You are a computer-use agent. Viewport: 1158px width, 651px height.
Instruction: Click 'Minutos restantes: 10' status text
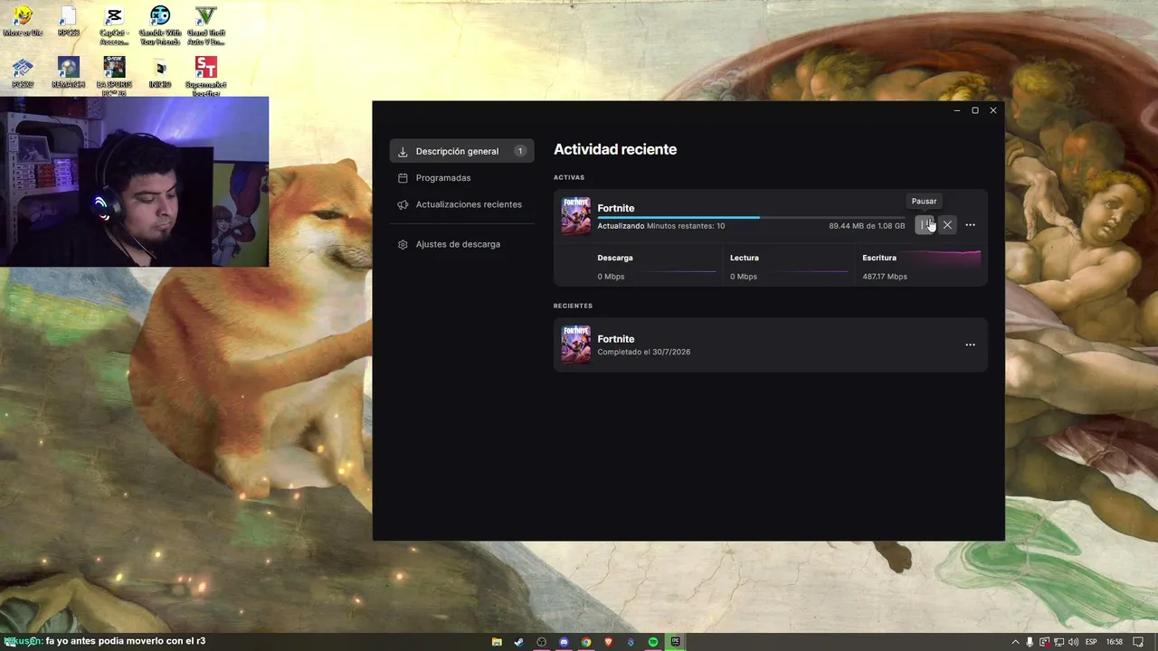pos(686,226)
